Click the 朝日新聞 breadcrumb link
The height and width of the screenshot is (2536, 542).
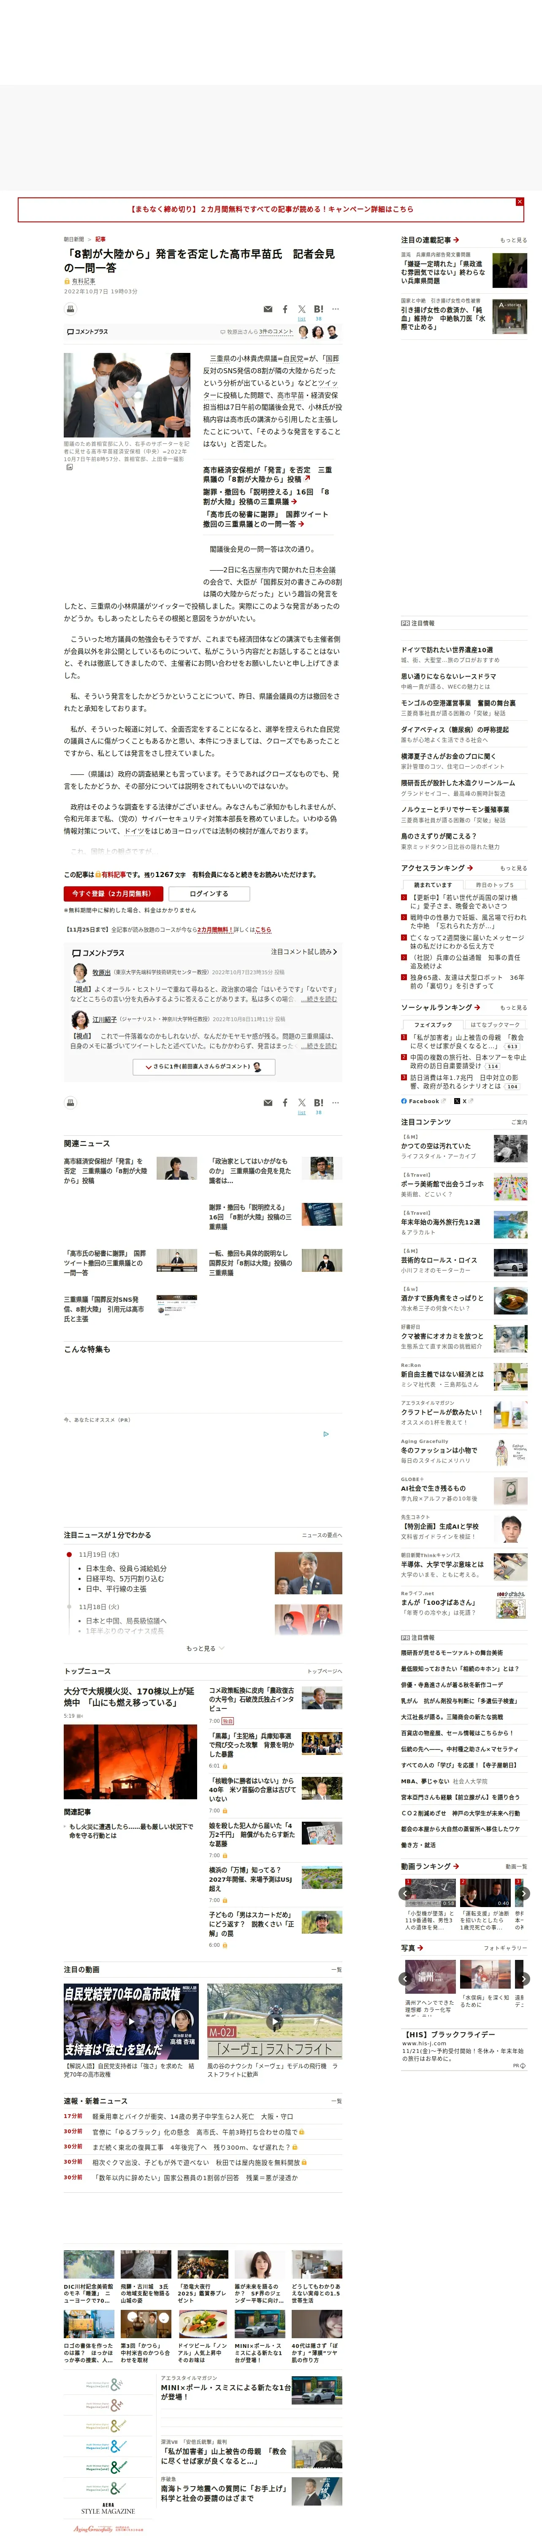pos(74,238)
